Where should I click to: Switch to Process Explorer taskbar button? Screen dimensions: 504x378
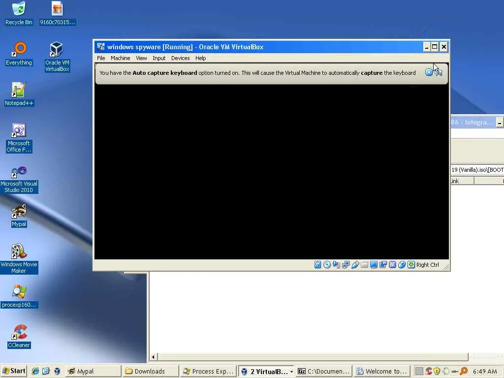[x=208, y=371]
